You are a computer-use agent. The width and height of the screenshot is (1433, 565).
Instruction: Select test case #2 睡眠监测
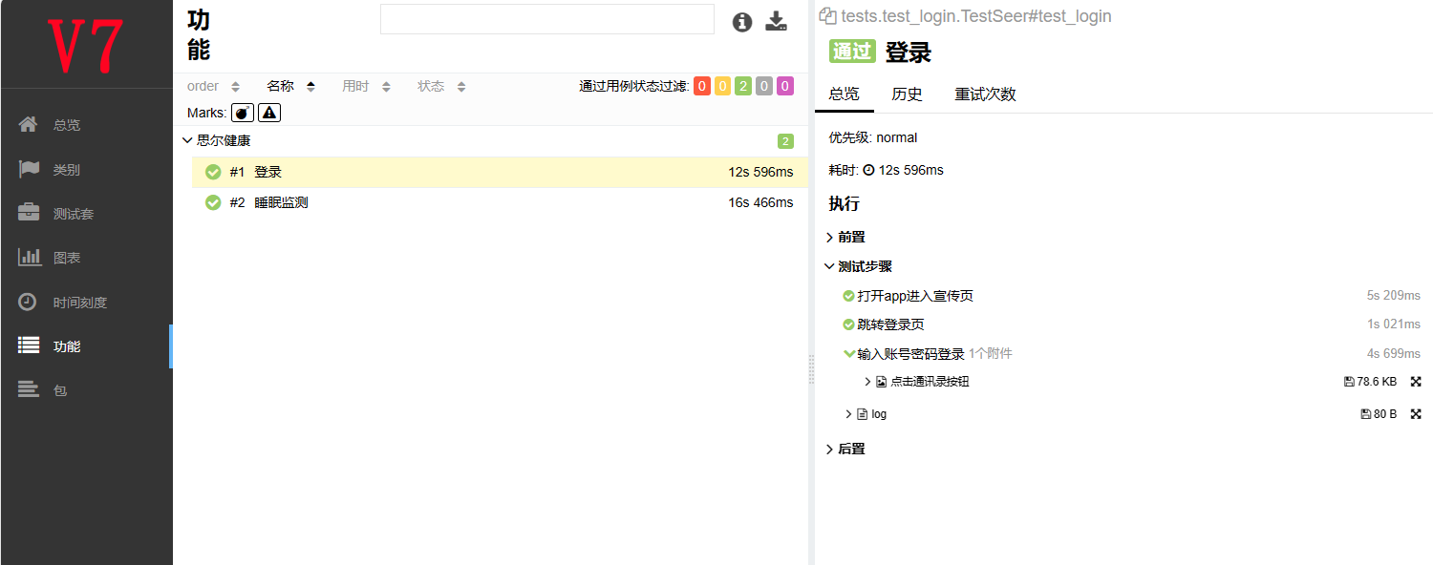coord(500,202)
